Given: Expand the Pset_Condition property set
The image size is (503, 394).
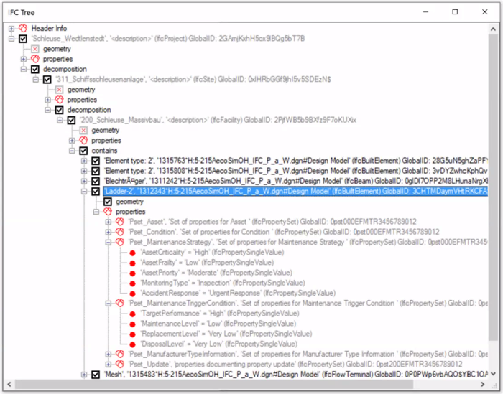Looking at the screenshot, I should [x=109, y=232].
